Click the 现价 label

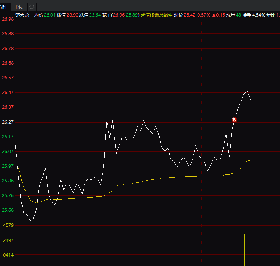coord(178,15)
